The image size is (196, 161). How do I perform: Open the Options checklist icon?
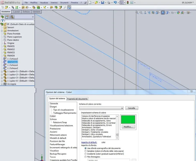point(132,3)
